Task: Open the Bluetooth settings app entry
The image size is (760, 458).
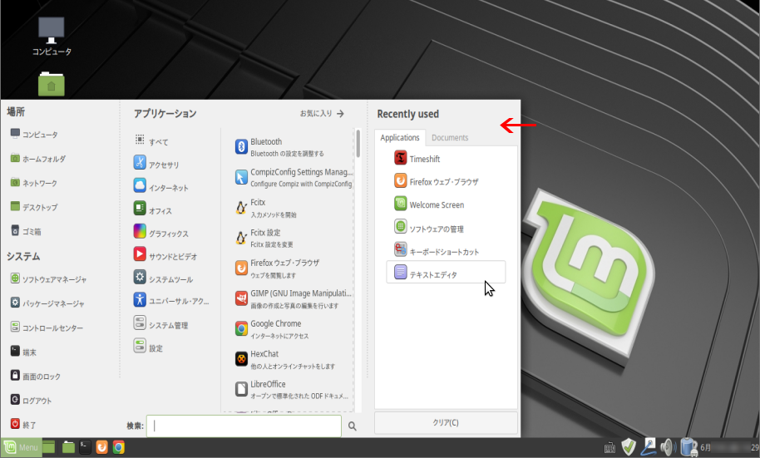Action: pyautogui.click(x=293, y=147)
